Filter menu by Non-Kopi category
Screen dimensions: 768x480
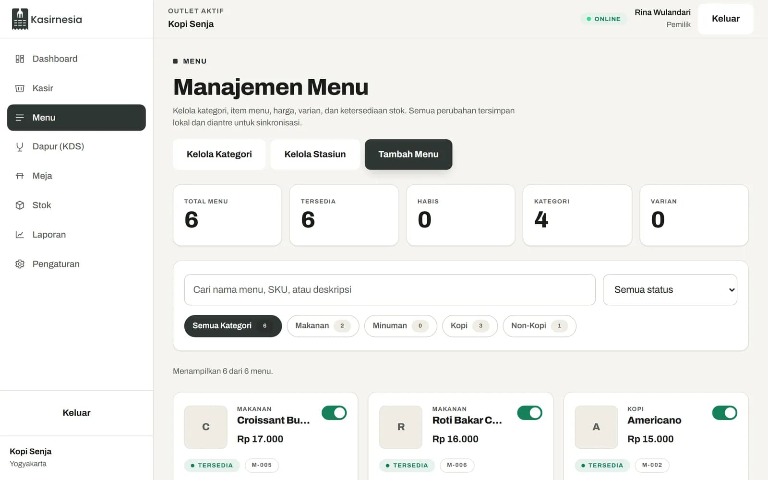pos(540,326)
